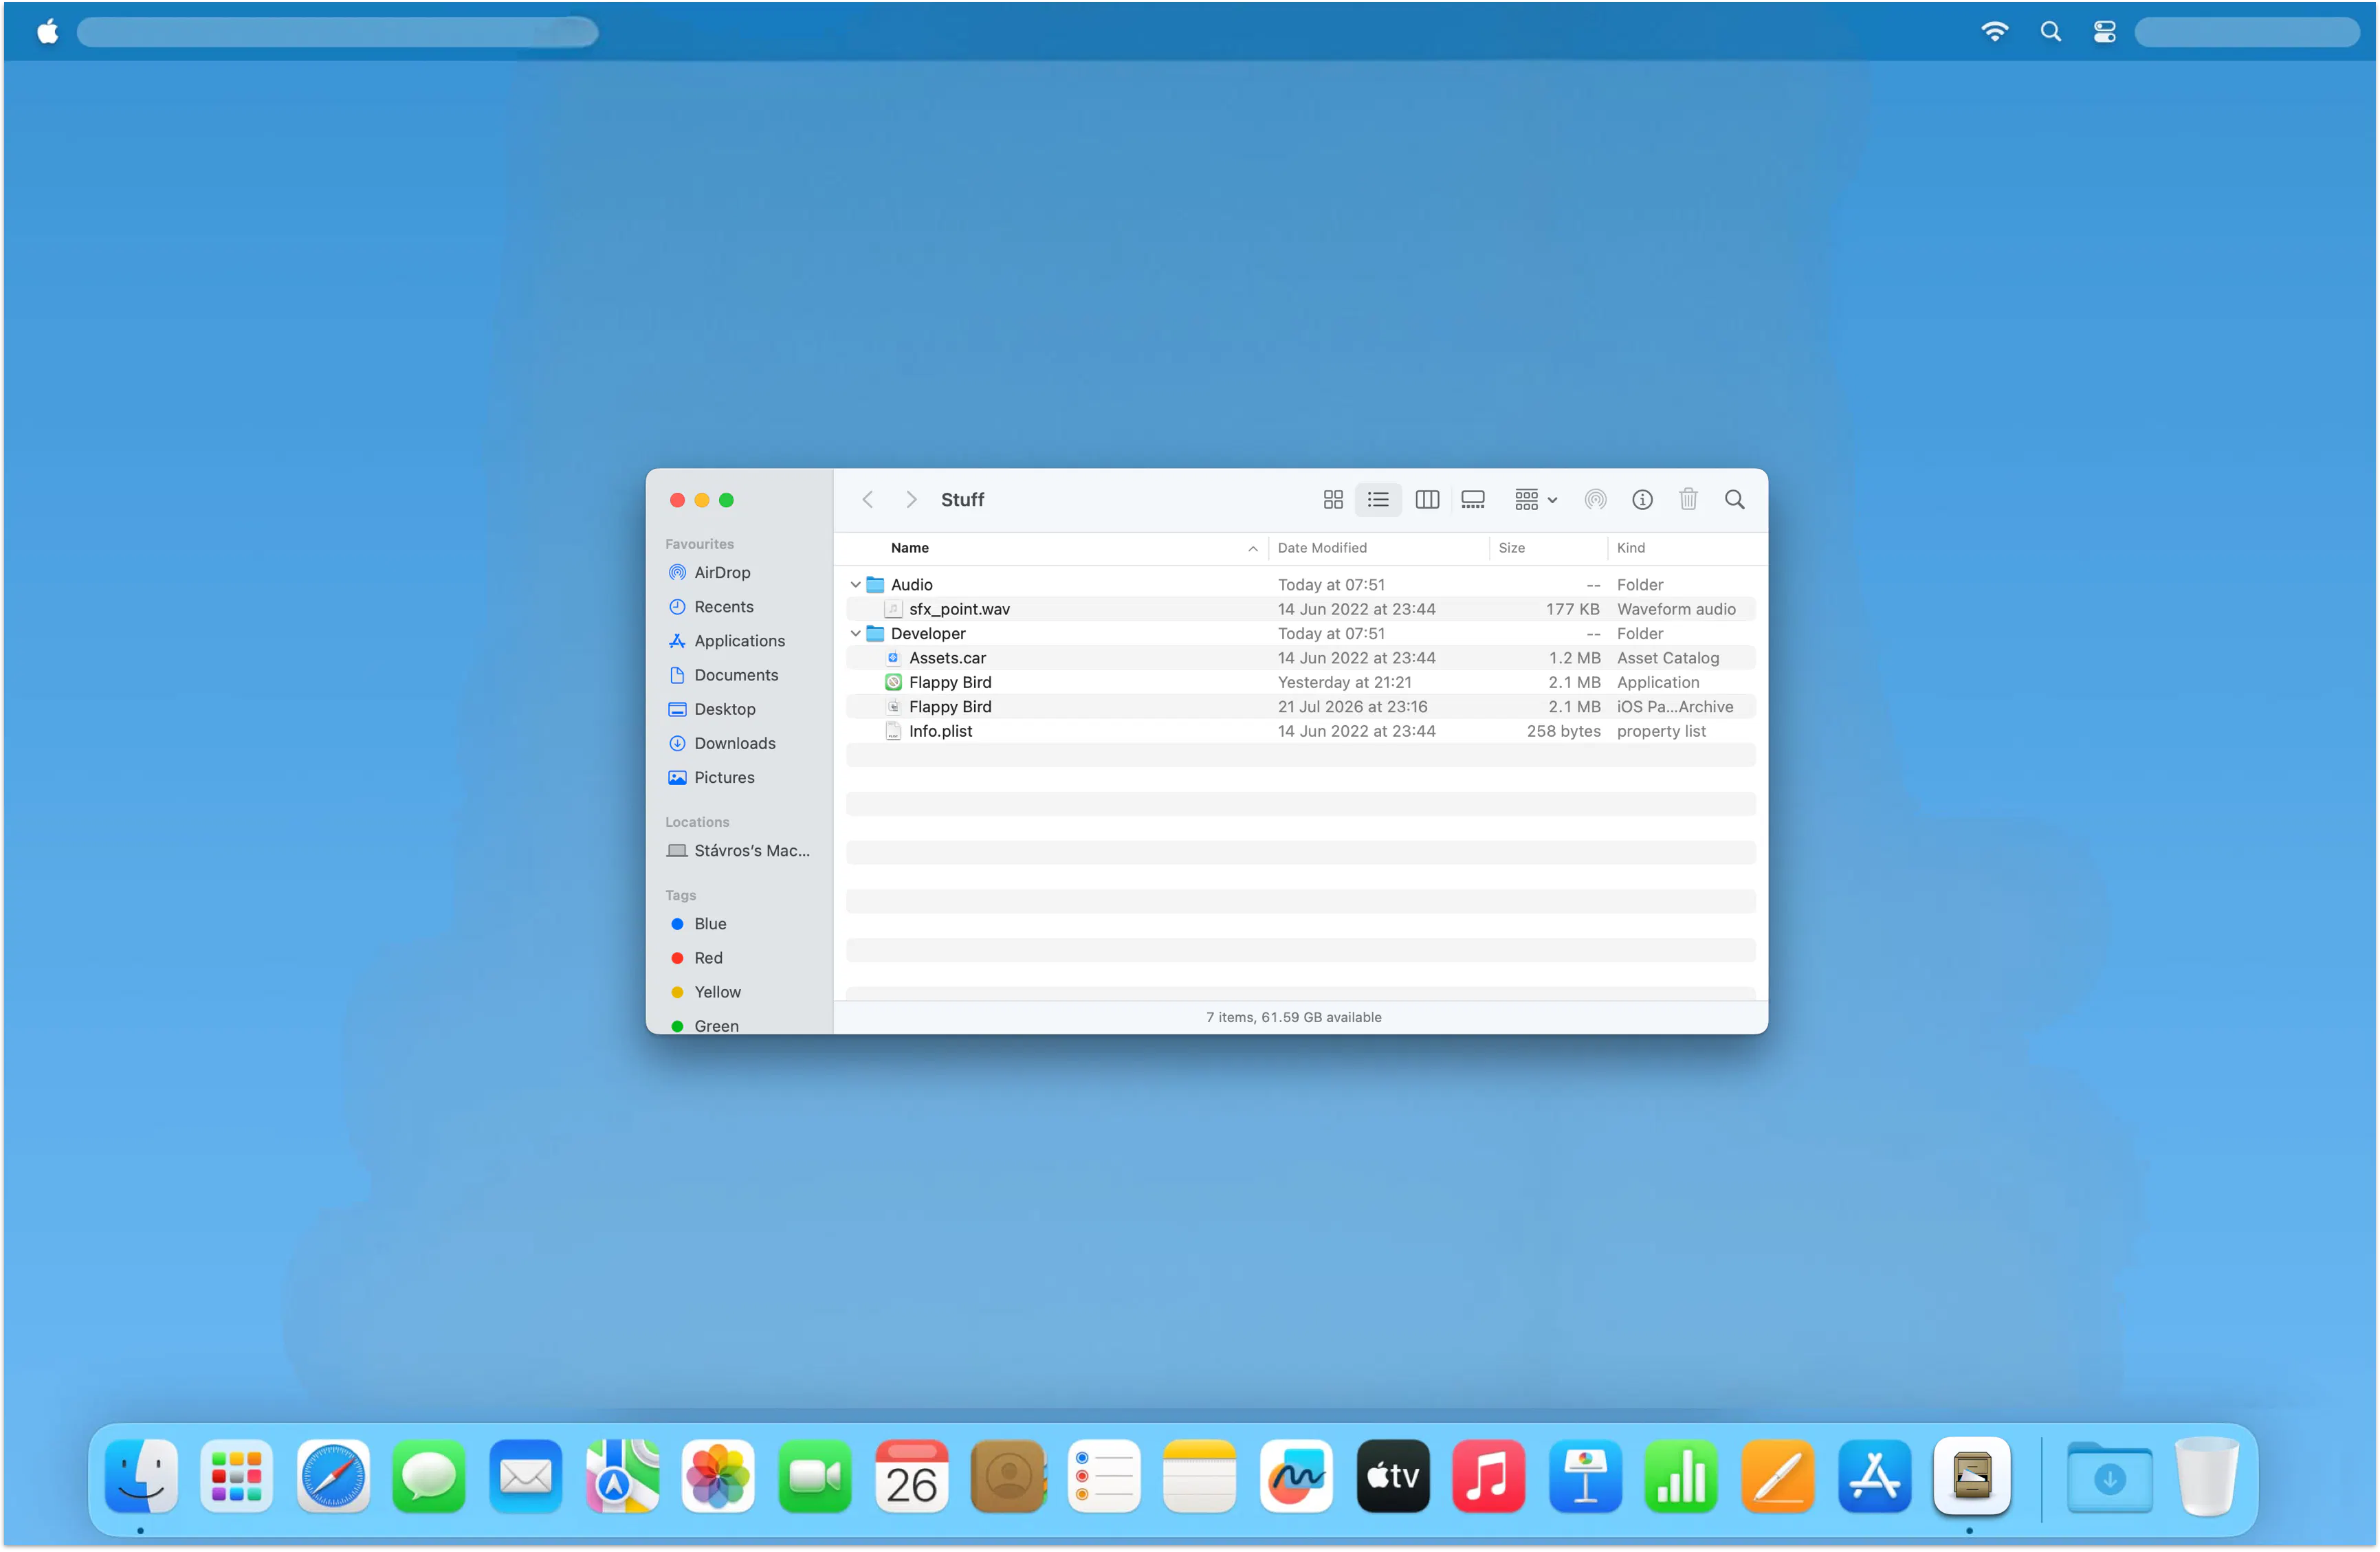Switch Finder to gallery view

[x=1473, y=499]
